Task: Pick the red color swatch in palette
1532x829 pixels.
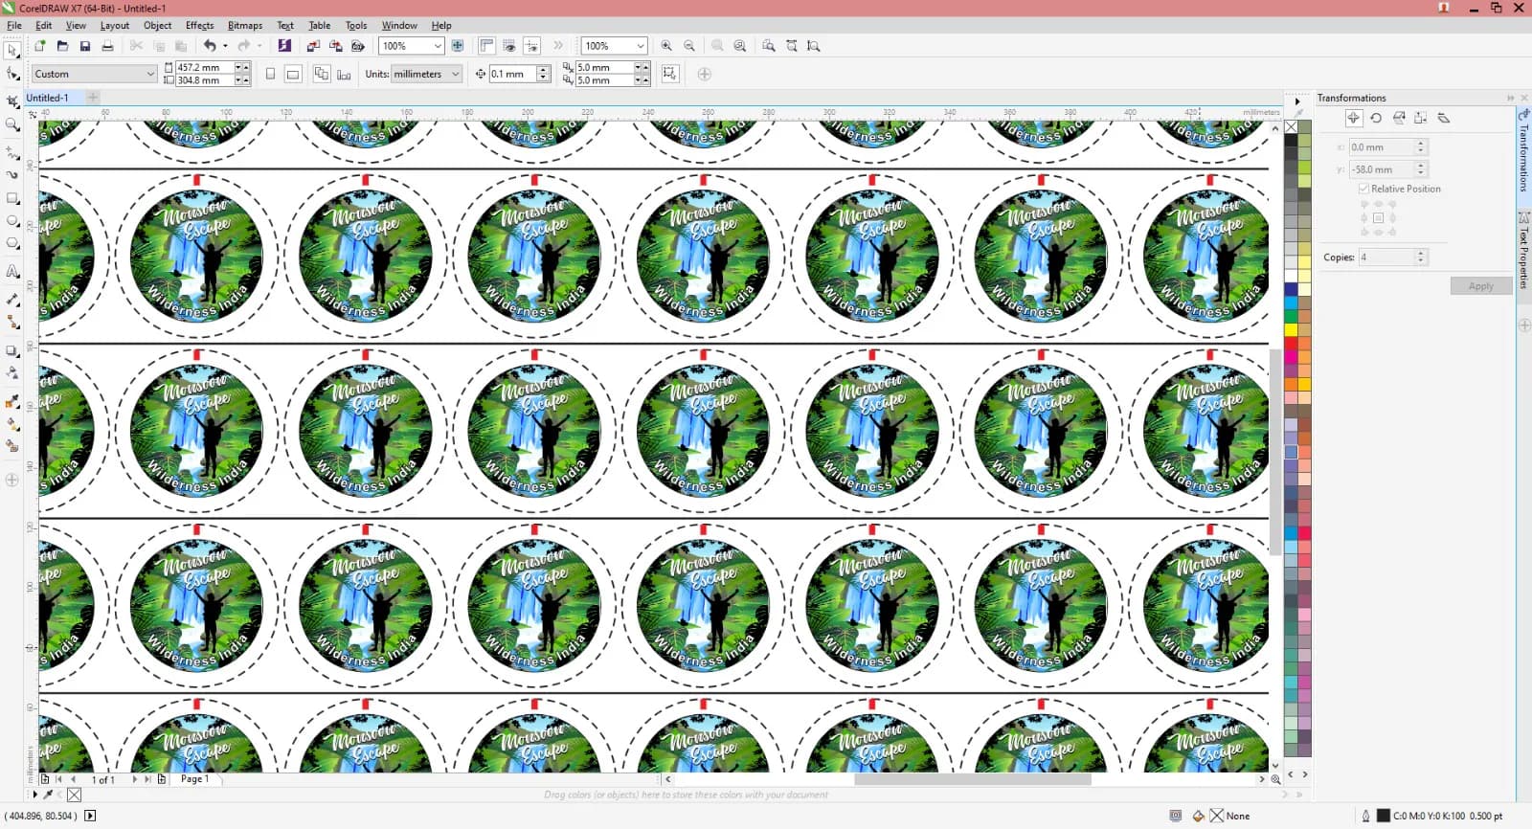Action: click(1291, 344)
